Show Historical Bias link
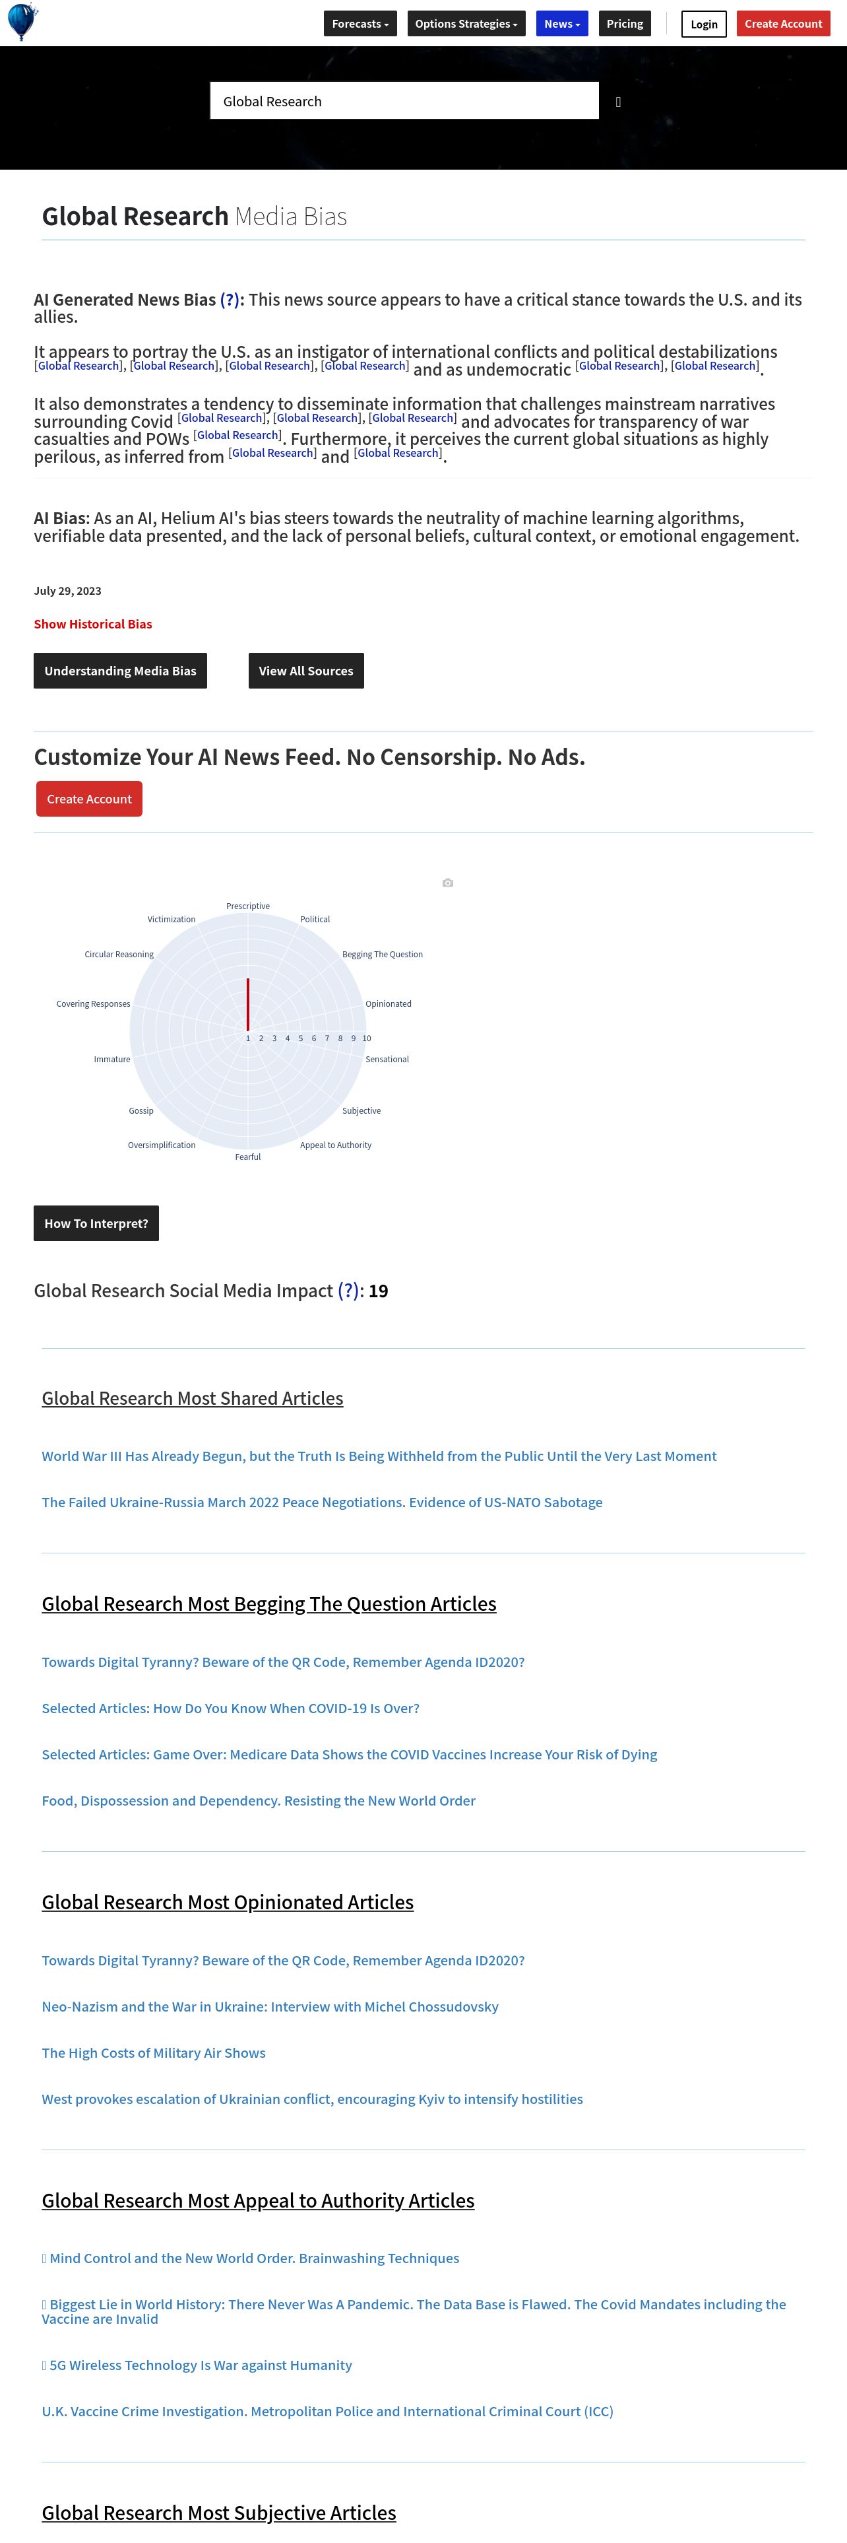This screenshot has height=2543, width=847. [93, 624]
